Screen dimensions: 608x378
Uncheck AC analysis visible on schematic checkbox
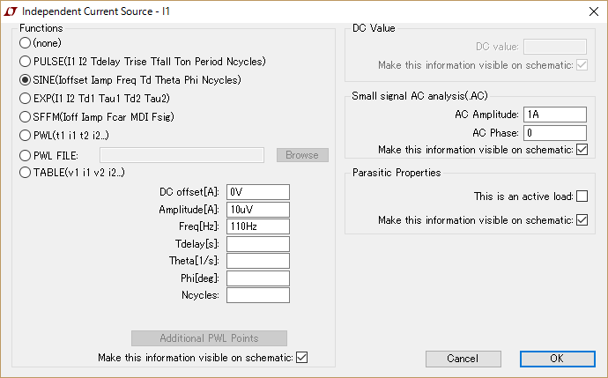[x=582, y=150]
